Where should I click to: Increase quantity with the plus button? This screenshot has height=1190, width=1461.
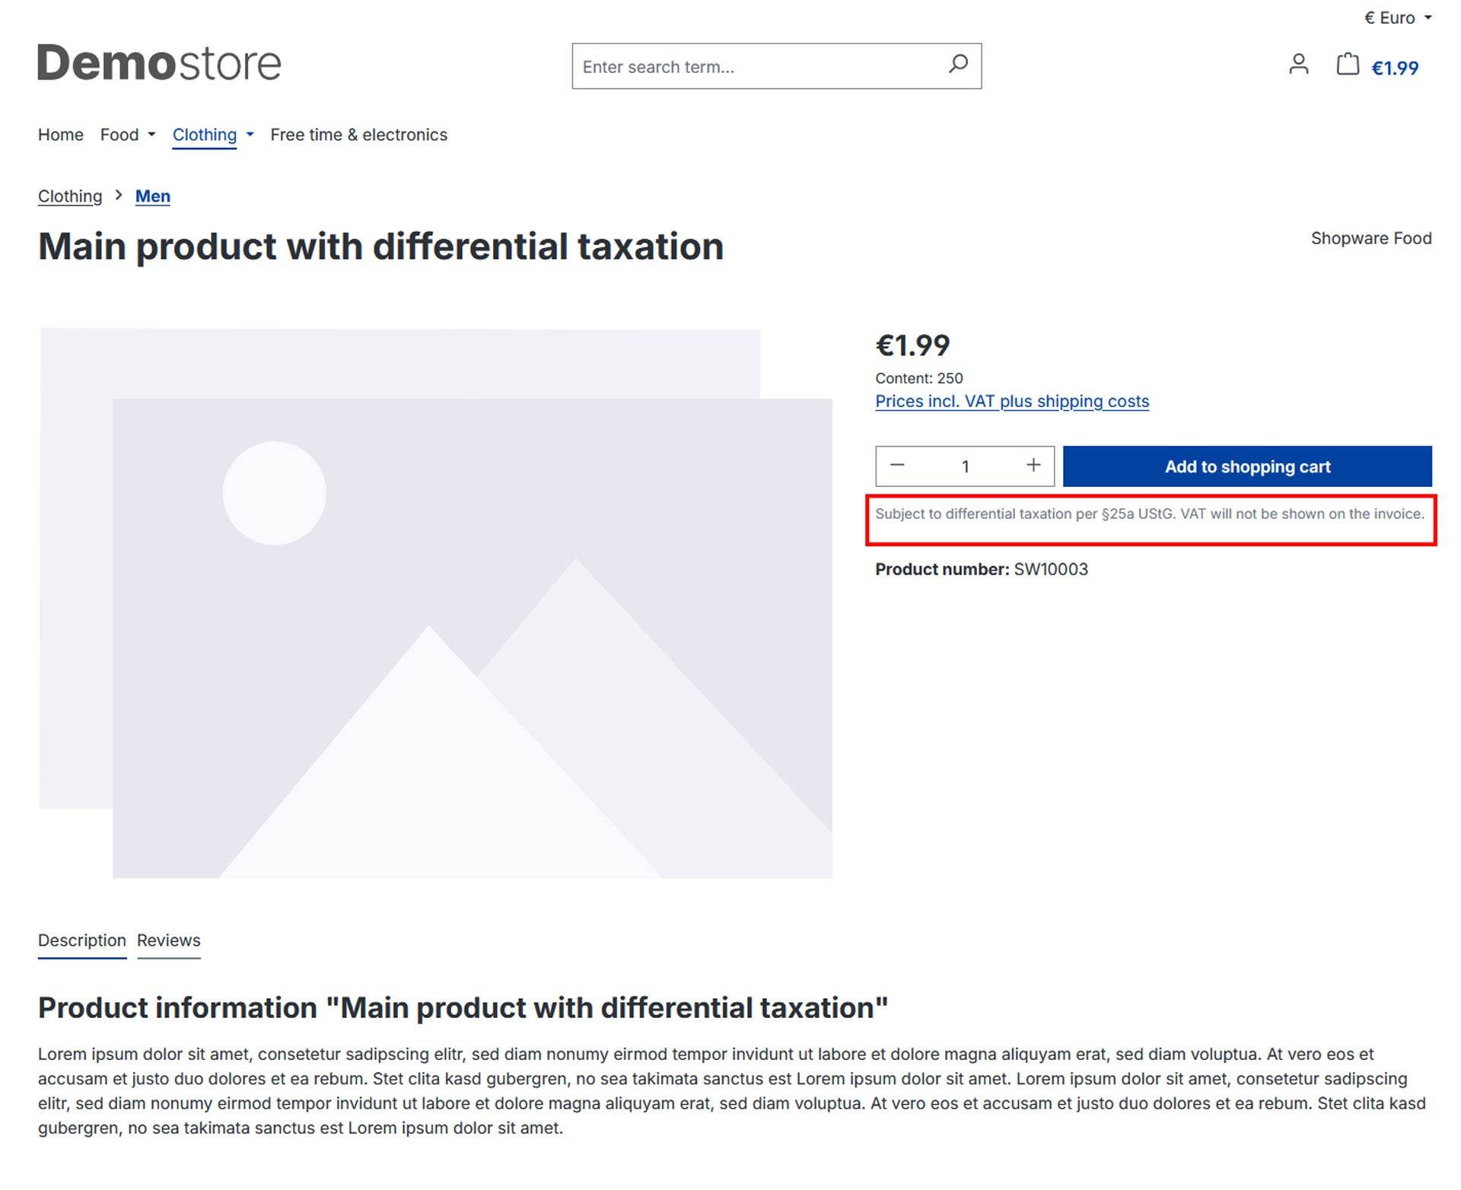pyautogui.click(x=1033, y=466)
